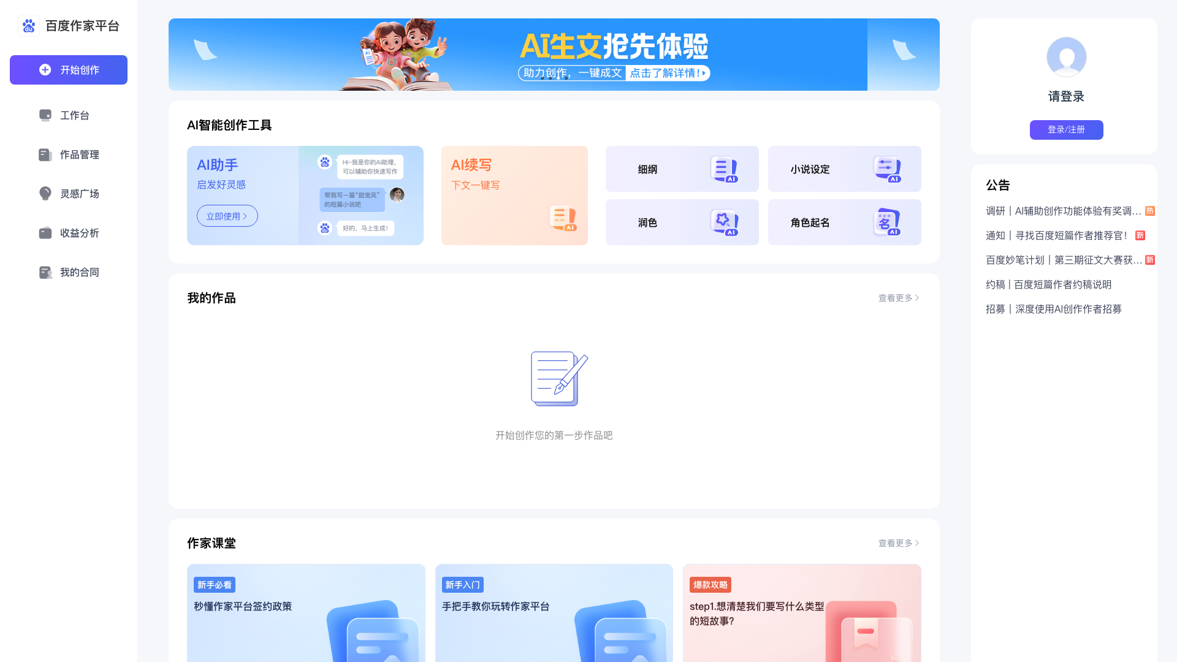
Task: Click 点击了解详情 on the banner
Action: tap(668, 73)
